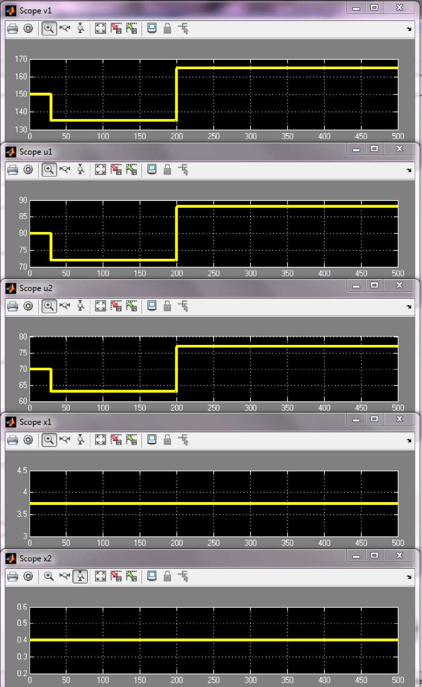This screenshot has width=422, height=687.
Task: Print the Scope u2 plot
Action: pos(13,306)
